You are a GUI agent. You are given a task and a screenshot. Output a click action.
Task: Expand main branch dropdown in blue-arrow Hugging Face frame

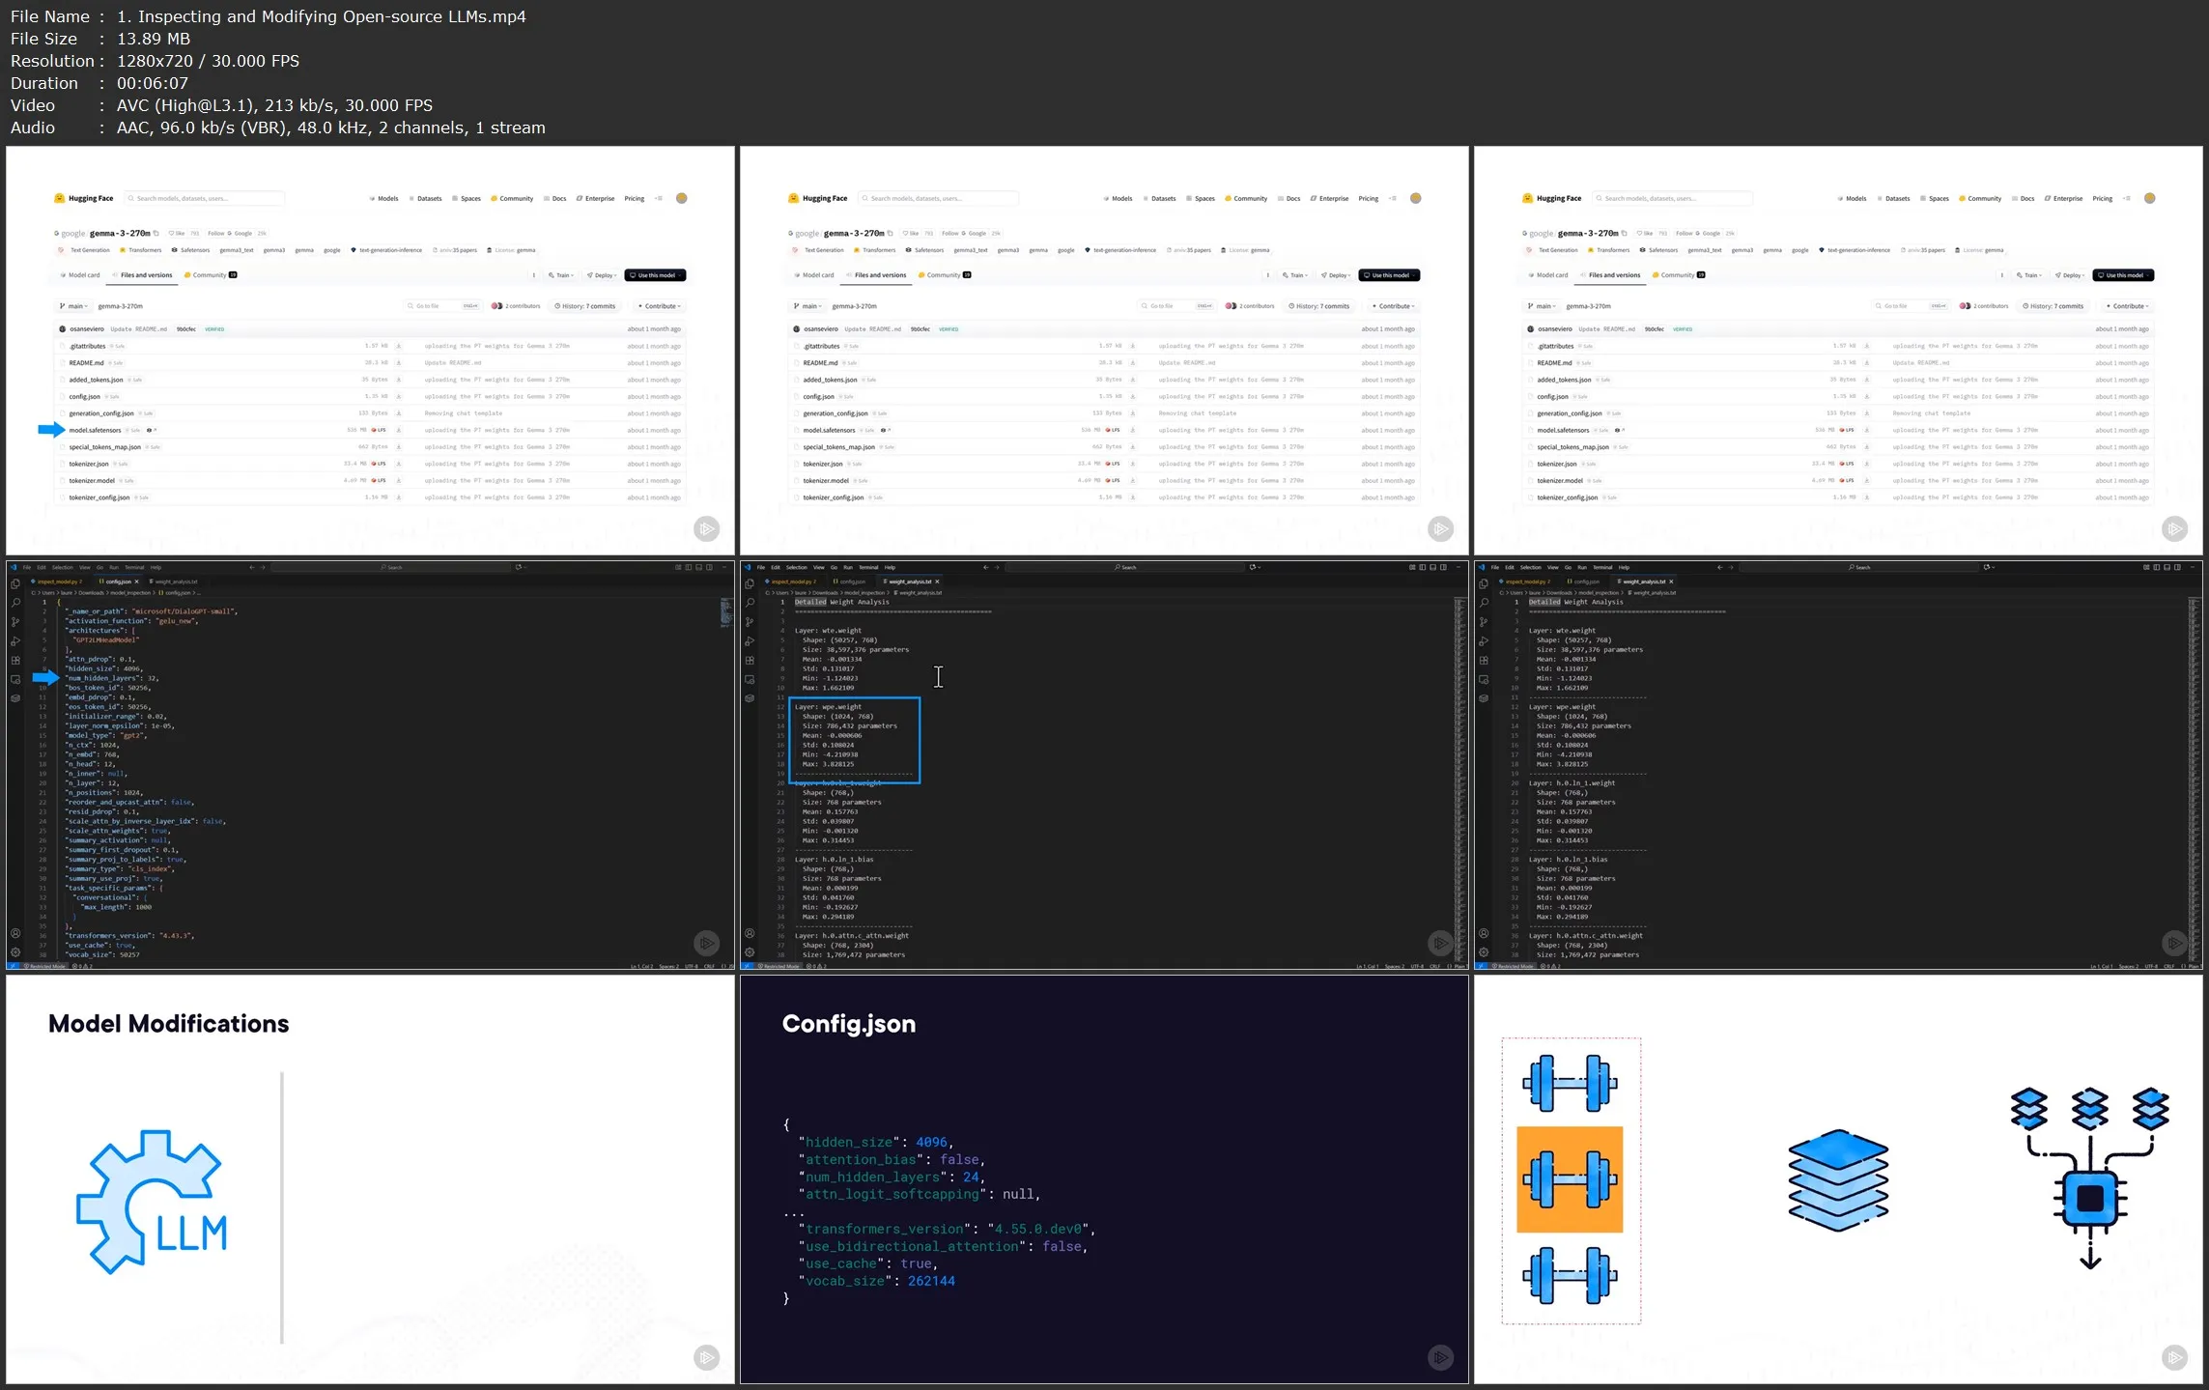click(x=74, y=306)
